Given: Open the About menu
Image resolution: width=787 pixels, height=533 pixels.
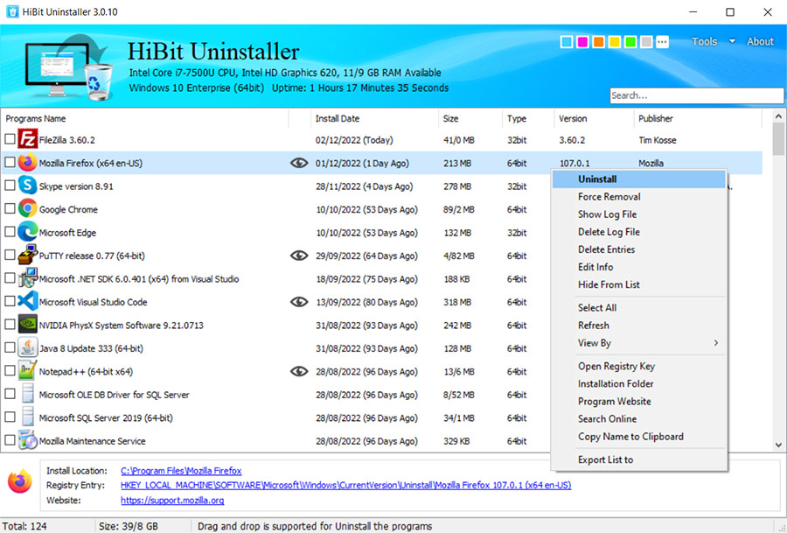Looking at the screenshot, I should click(760, 41).
